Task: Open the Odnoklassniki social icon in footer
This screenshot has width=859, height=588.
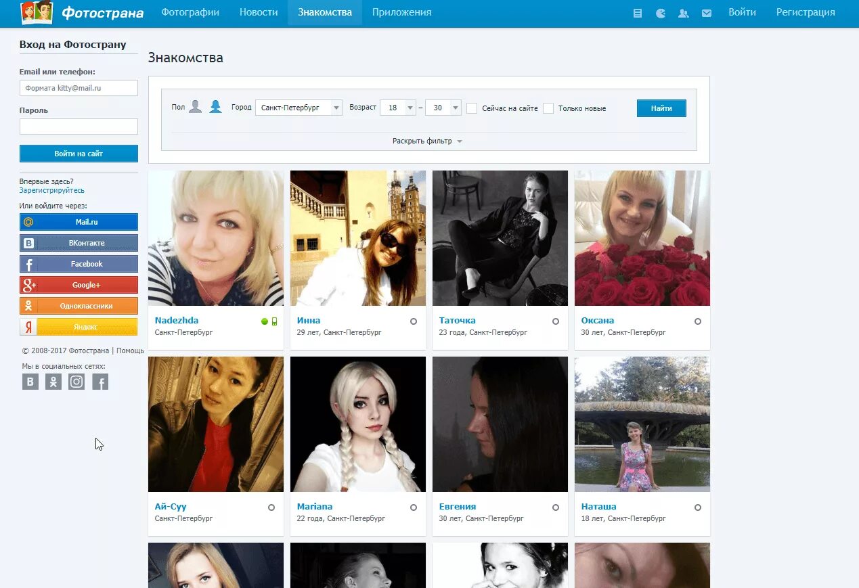Action: tap(53, 382)
